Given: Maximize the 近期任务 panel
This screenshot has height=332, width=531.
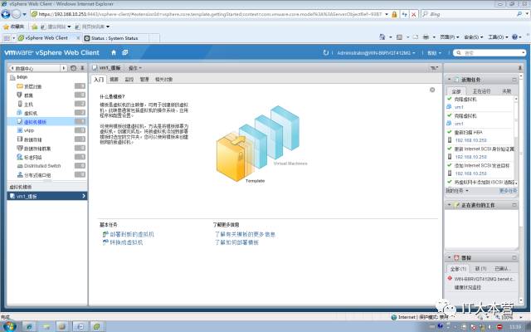Looking at the screenshot, I should 514,80.
